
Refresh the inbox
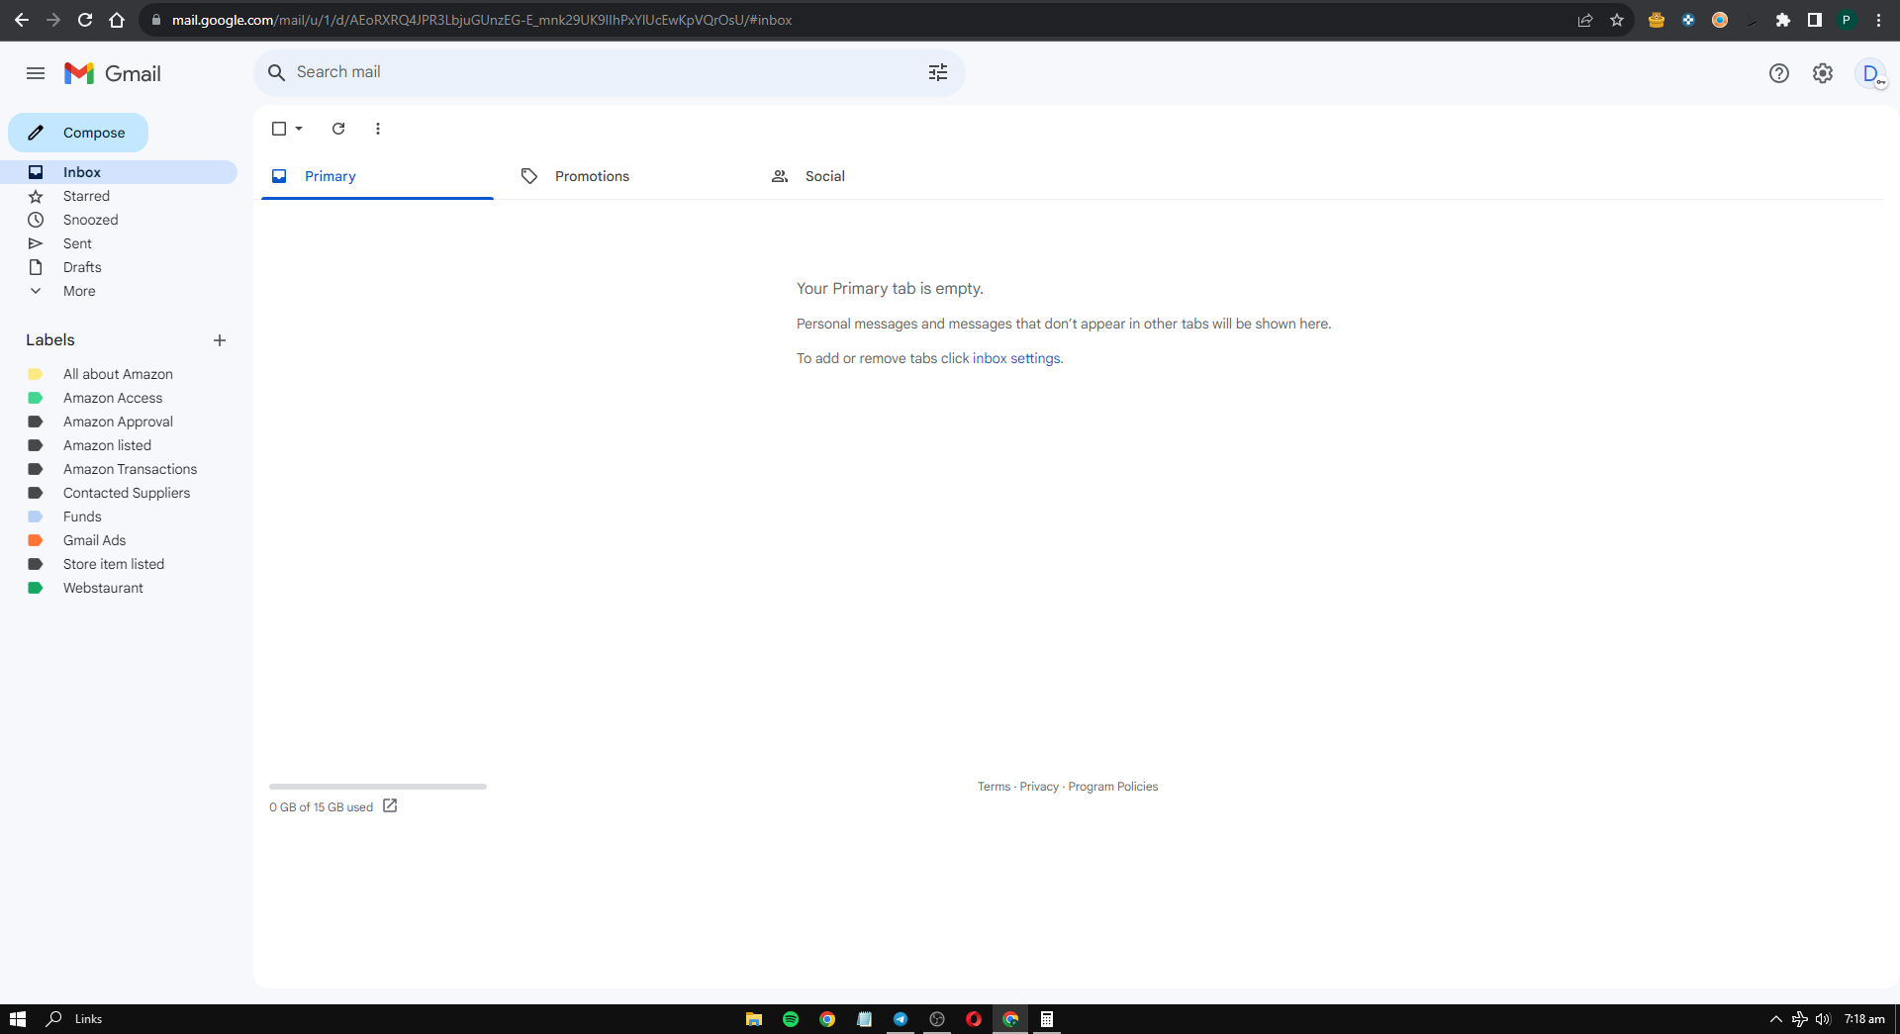pos(338,129)
